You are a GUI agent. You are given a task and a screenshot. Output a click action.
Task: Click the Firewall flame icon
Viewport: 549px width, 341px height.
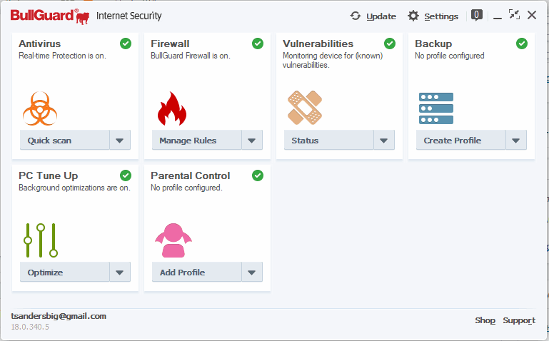click(x=172, y=108)
